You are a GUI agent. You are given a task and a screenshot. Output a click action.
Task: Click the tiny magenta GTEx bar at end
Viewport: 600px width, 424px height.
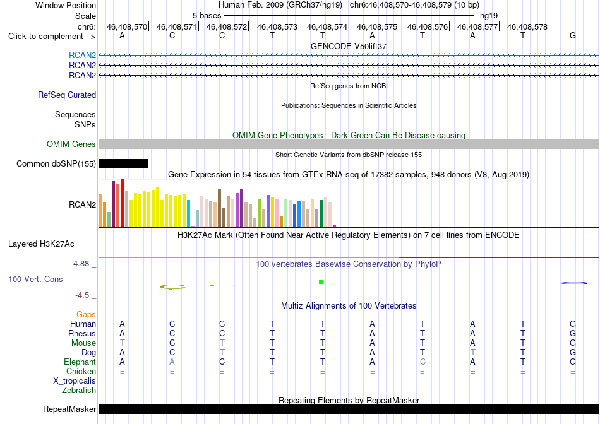click(335, 226)
